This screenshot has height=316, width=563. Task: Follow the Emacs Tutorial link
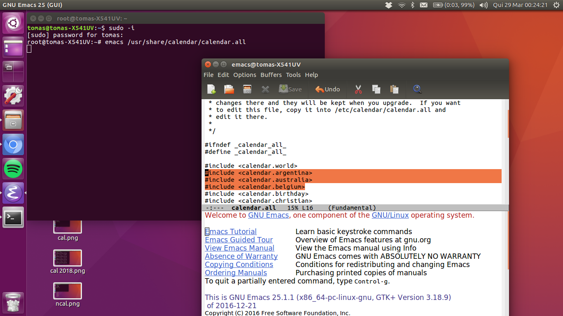[230, 231]
